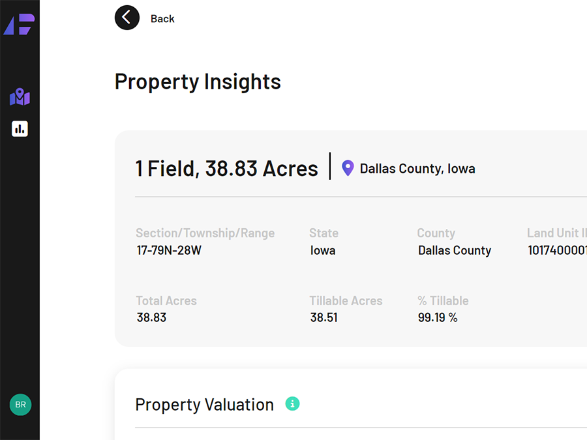This screenshot has height=440, width=587.
Task: Open the map view sidebar icon
Action: tap(20, 96)
